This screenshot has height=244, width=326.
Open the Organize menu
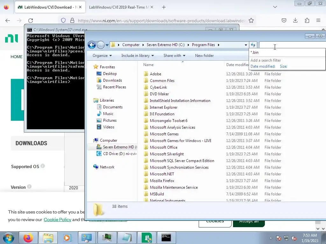point(102,56)
